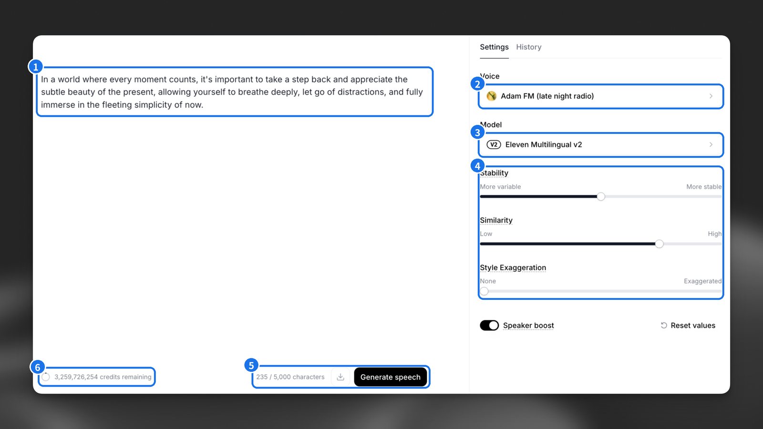
Task: Click the credits remaining circle indicator
Action: coord(46,377)
